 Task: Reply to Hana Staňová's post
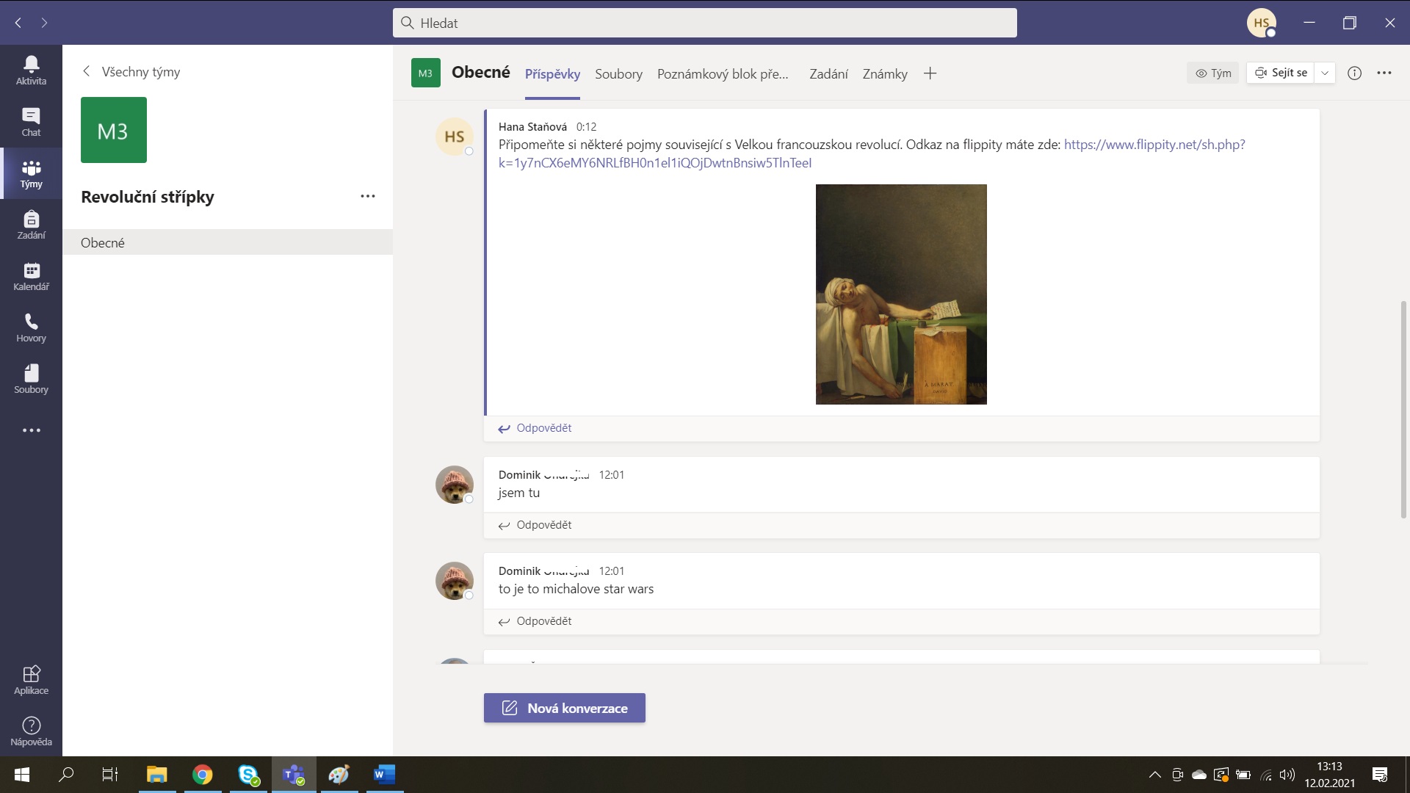click(x=535, y=428)
